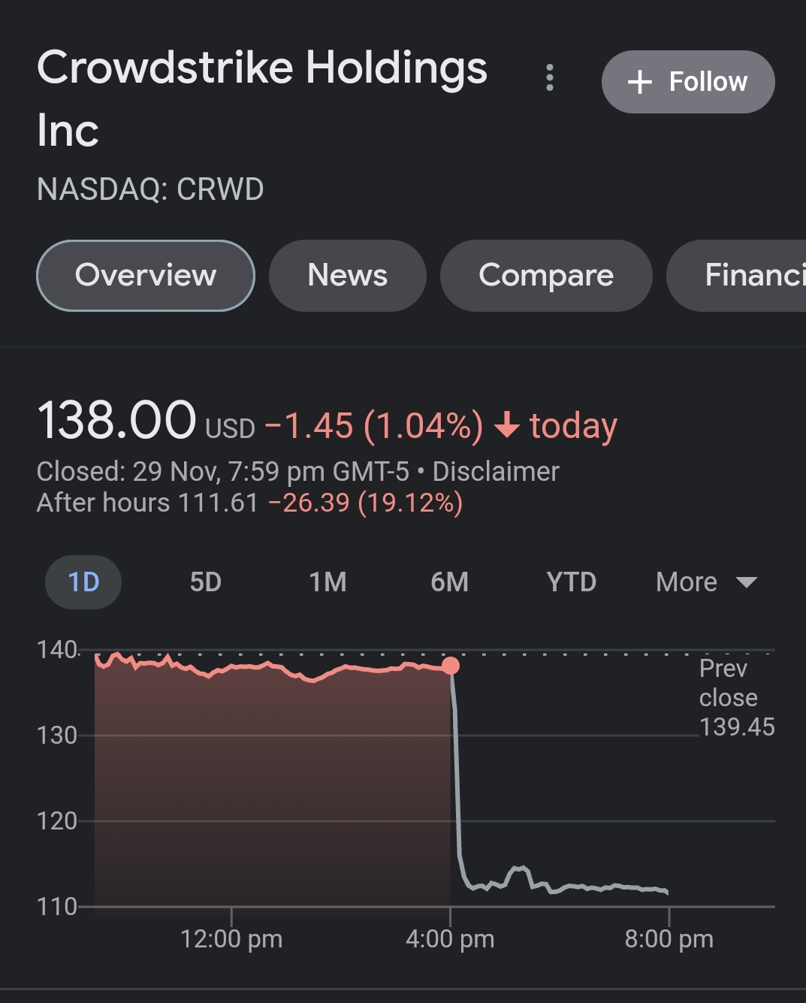Image resolution: width=806 pixels, height=1003 pixels.
Task: Tap the plus icon on Follow
Action: [x=639, y=82]
